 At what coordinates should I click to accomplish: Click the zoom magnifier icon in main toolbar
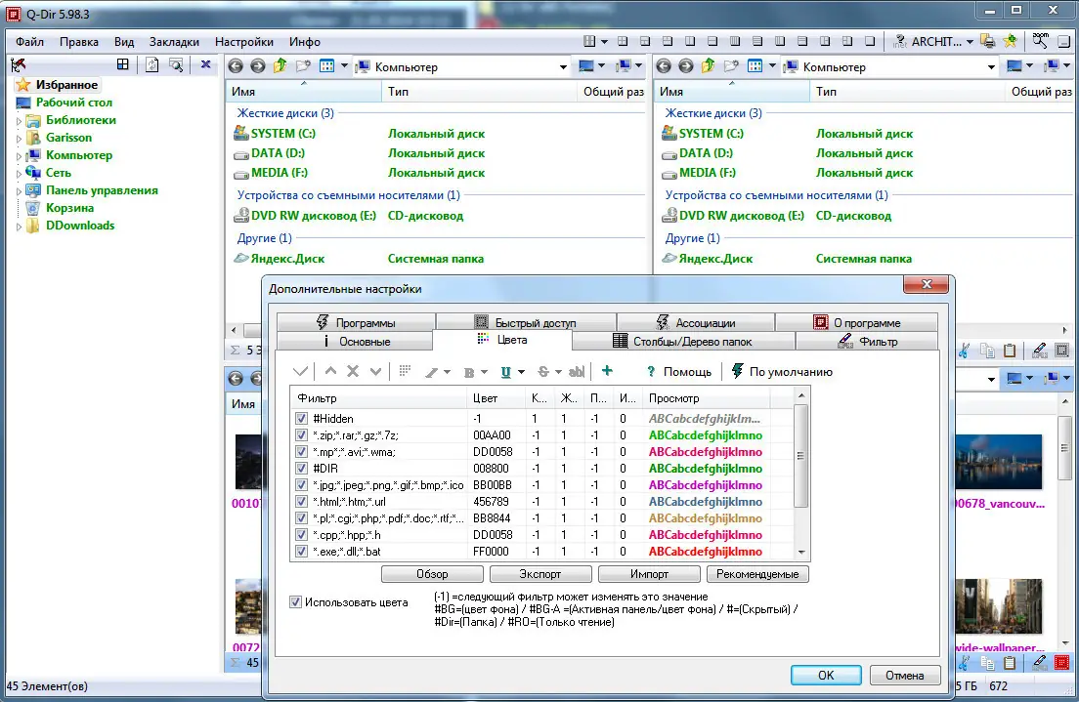(1040, 41)
